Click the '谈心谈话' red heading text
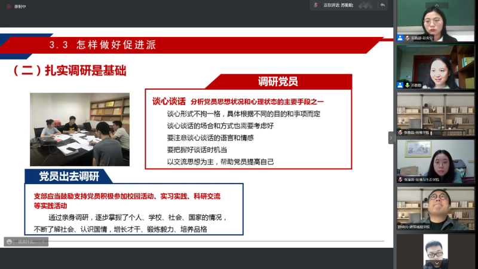 [x=169, y=101]
